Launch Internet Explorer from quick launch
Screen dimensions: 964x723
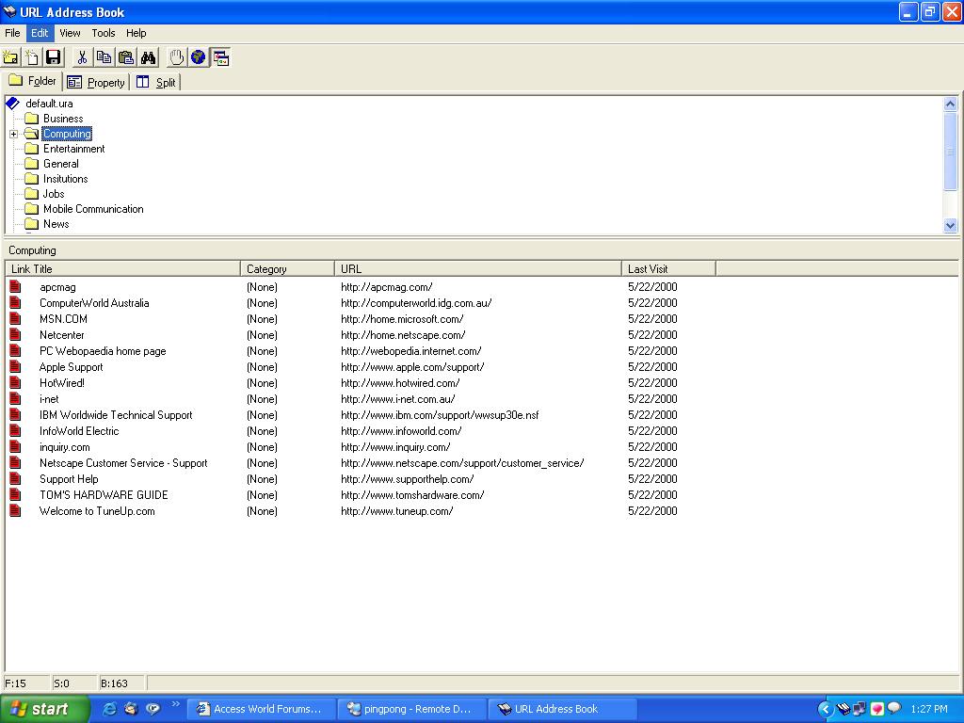109,709
